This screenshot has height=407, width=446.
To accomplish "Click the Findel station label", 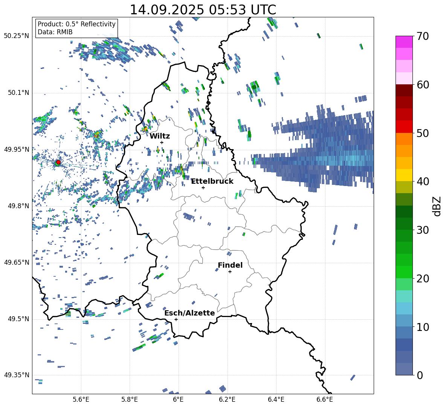I will tap(230, 265).
